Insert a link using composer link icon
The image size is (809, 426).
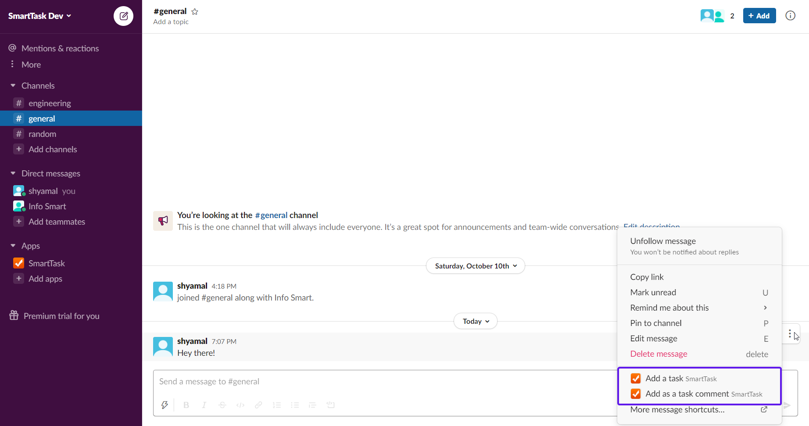pos(258,405)
